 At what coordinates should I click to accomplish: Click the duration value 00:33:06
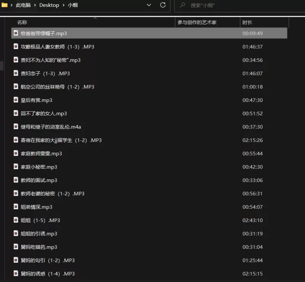click(x=252, y=180)
